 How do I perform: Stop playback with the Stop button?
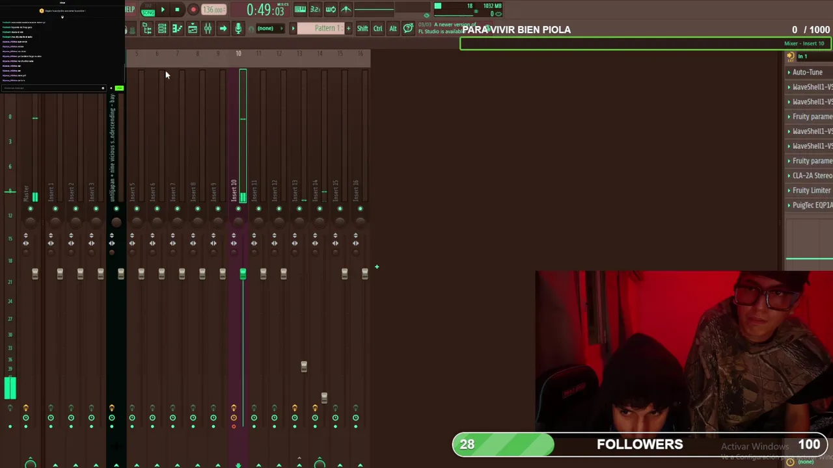click(177, 10)
